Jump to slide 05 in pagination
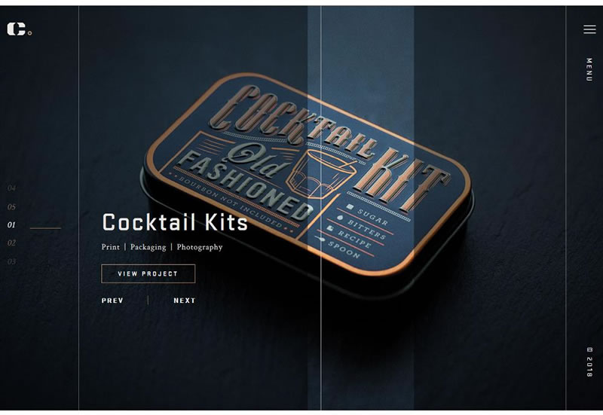This screenshot has height=415, width=603. tap(11, 206)
